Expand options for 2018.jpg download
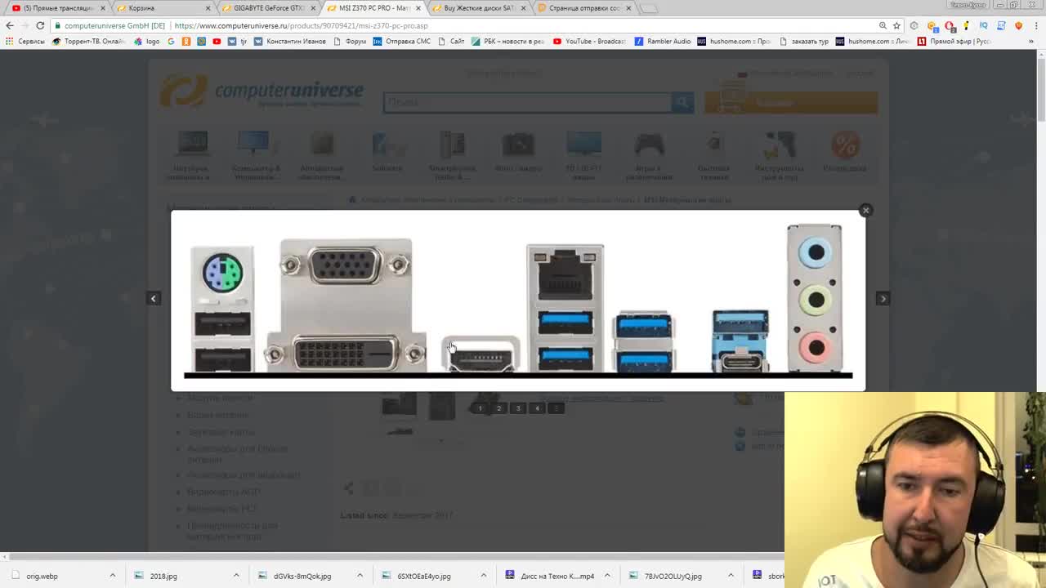 [236, 576]
